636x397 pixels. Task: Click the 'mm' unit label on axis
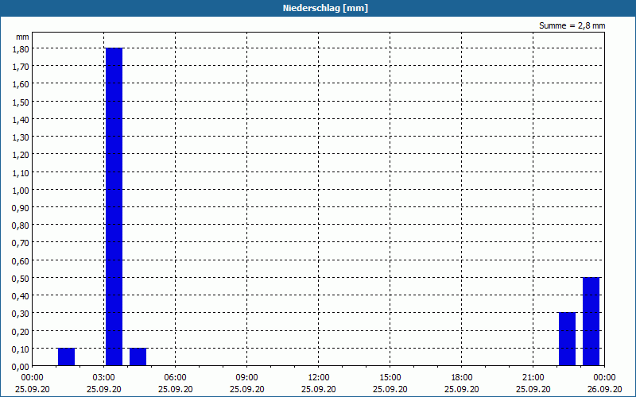tap(22, 37)
